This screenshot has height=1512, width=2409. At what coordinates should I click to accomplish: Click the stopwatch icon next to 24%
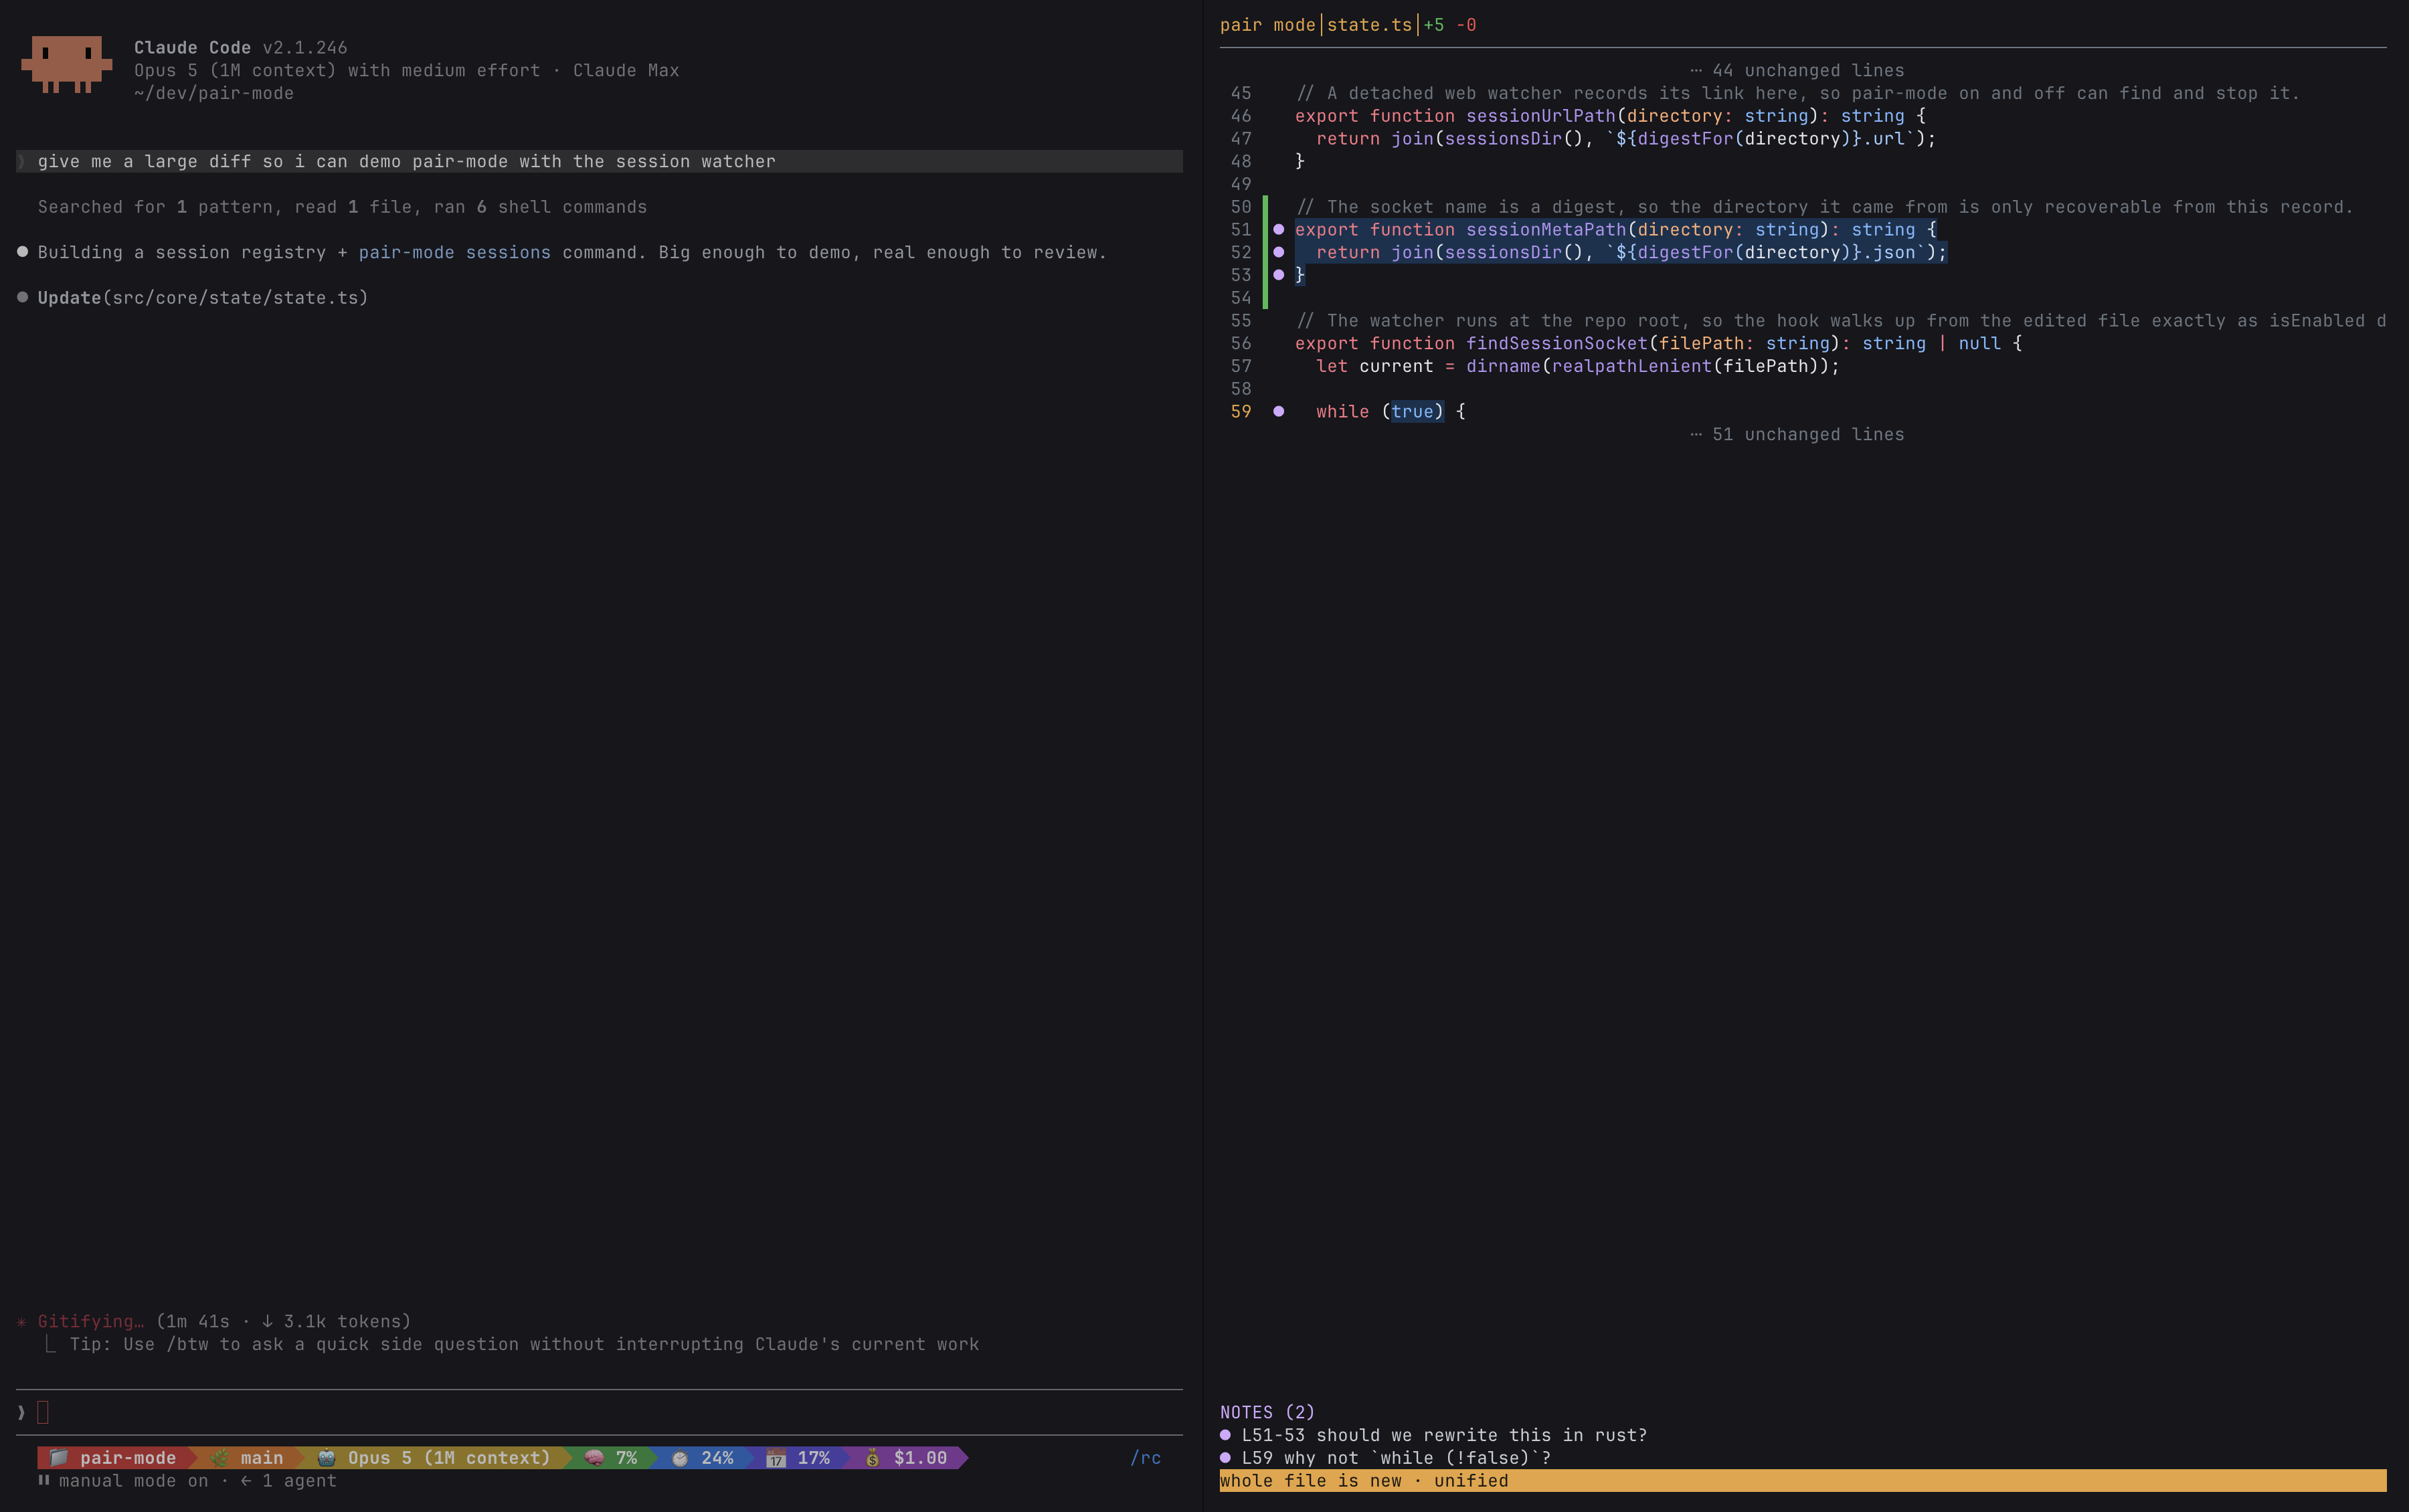pos(680,1458)
